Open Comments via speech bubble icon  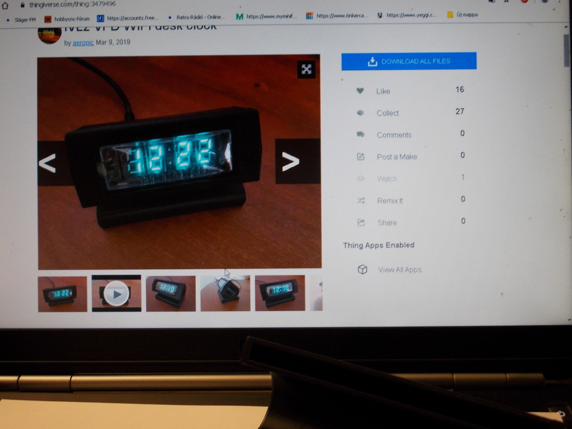360,134
